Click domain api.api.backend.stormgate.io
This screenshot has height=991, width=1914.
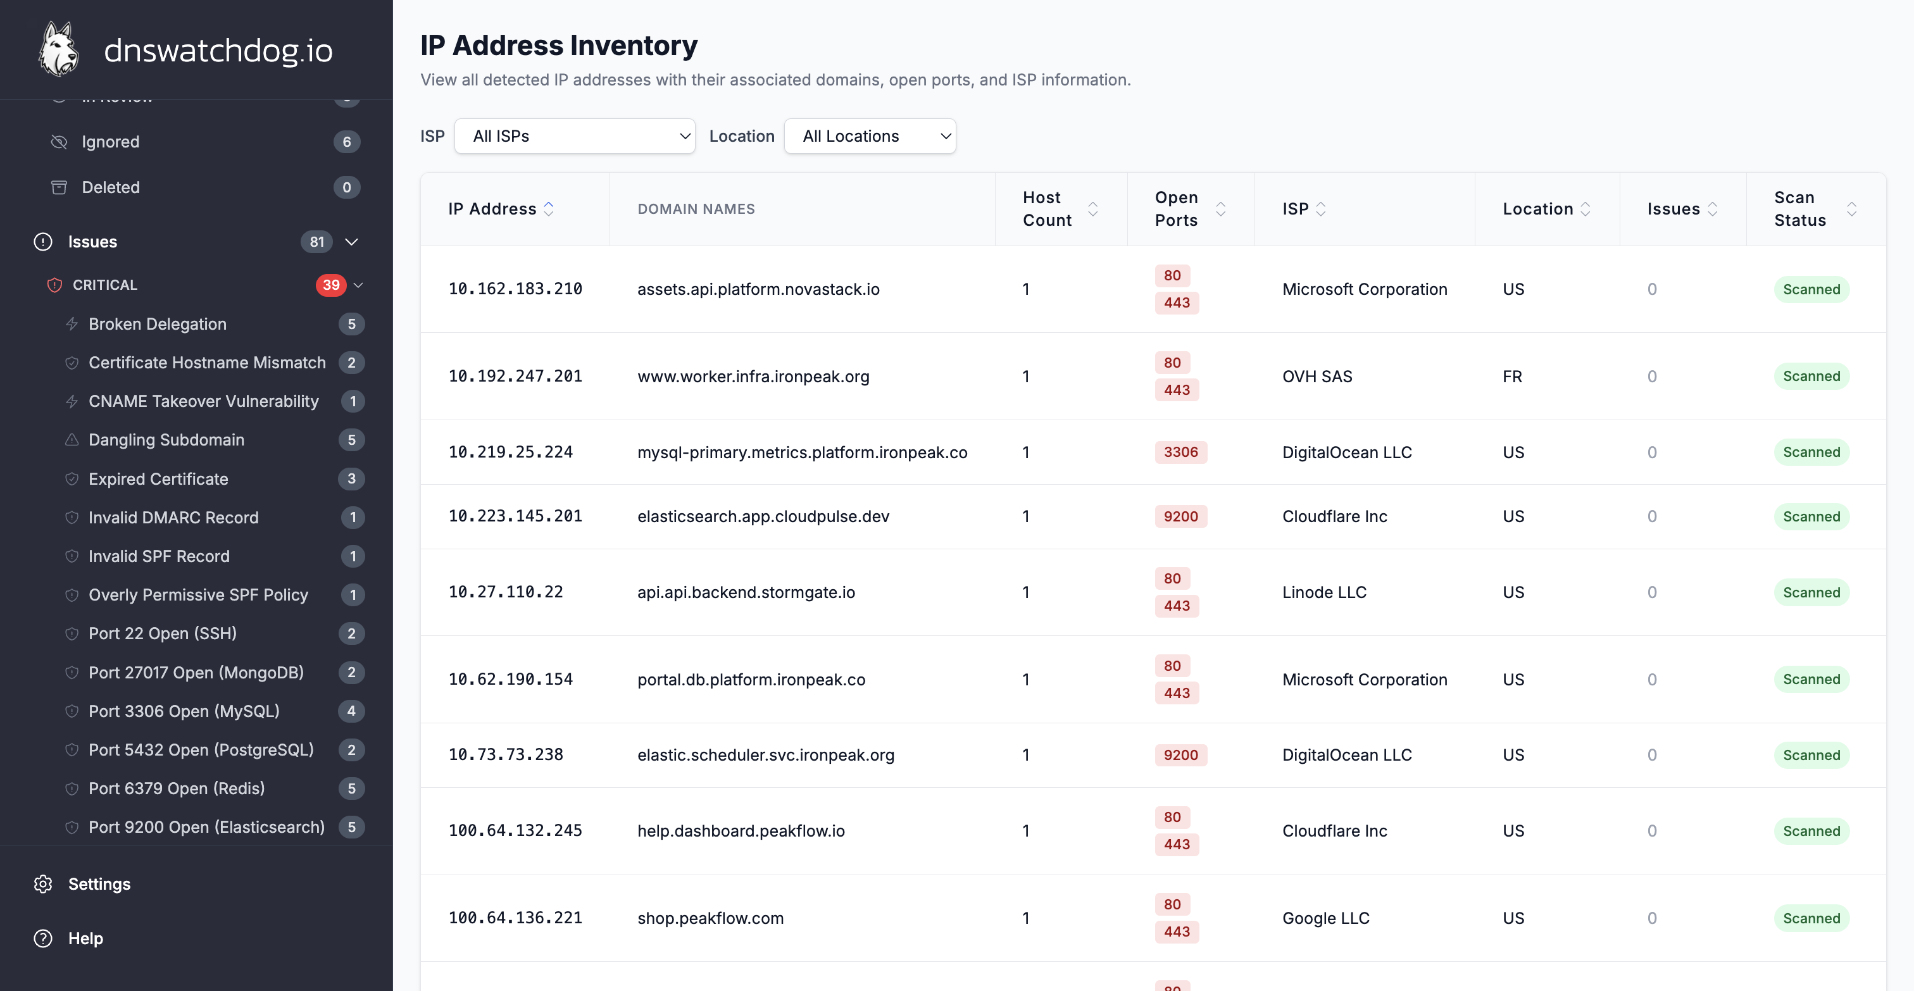coord(746,592)
